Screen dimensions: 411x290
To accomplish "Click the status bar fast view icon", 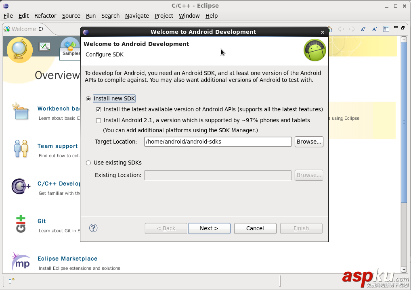I will click(11, 281).
